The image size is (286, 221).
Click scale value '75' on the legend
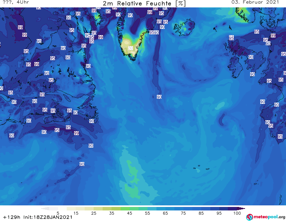pyautogui.click(x=183, y=213)
